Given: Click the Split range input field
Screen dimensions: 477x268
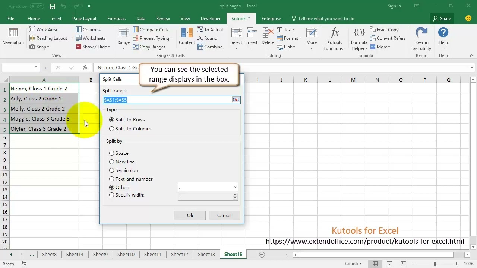Looking at the screenshot, I should pos(168,100).
